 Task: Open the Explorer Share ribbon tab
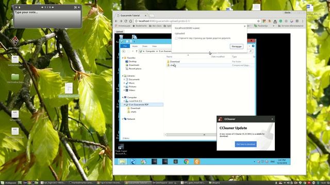pyautogui.click(x=144, y=46)
